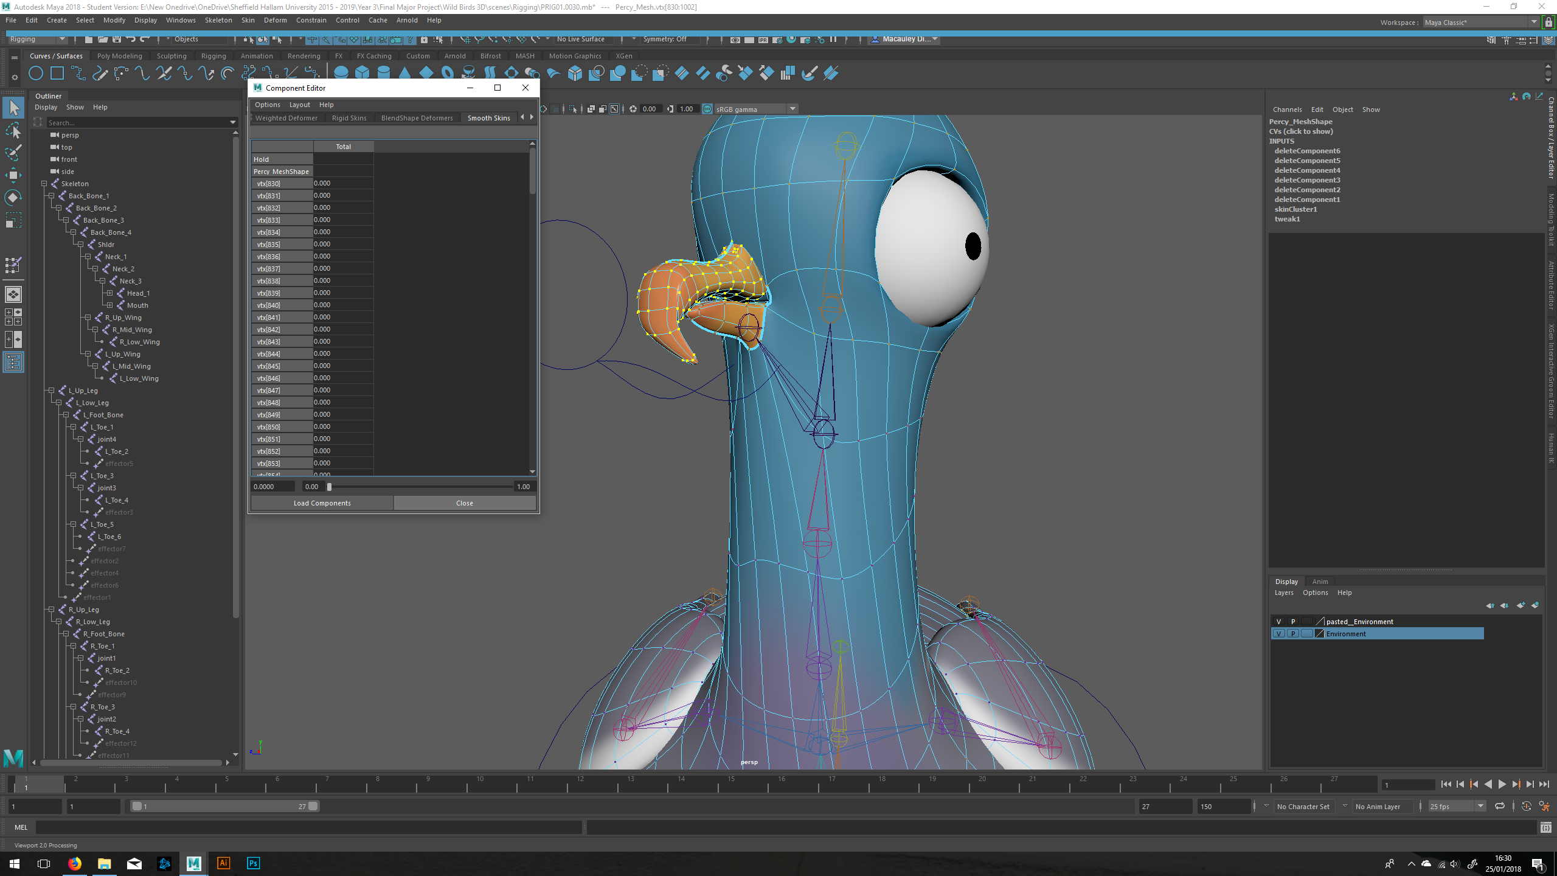Open Photoshop from the taskbar
Image resolution: width=1557 pixels, height=876 pixels.
click(254, 863)
